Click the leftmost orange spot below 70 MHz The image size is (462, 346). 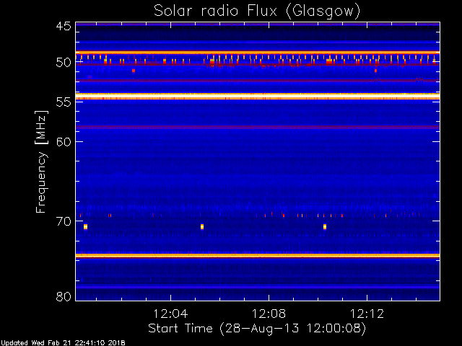tap(86, 226)
